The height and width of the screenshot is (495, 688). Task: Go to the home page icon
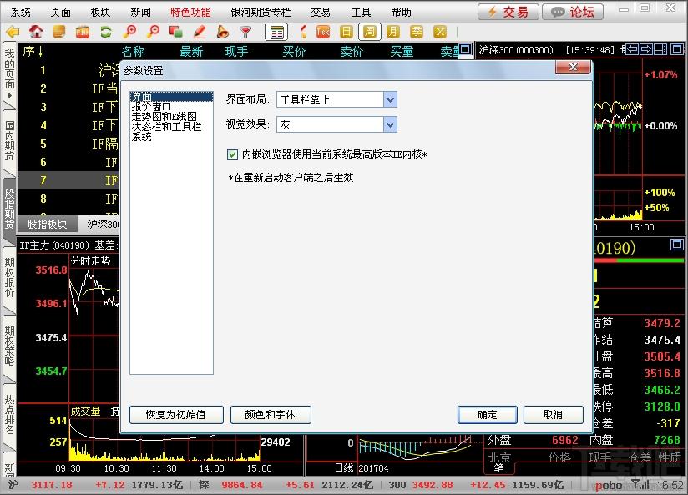click(36, 32)
